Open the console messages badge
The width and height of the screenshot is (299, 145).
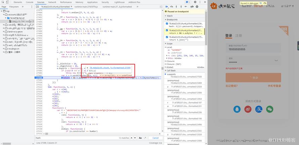[188, 2]
